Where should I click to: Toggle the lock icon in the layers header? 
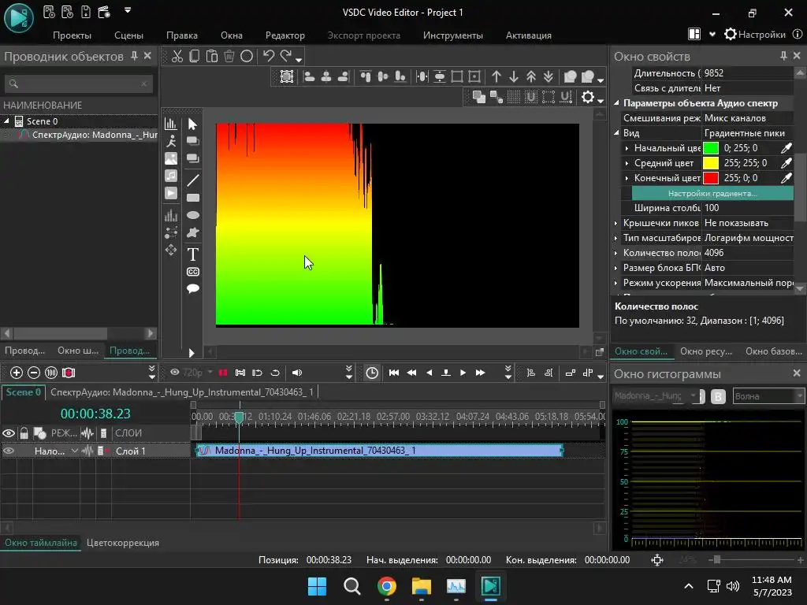tap(24, 433)
